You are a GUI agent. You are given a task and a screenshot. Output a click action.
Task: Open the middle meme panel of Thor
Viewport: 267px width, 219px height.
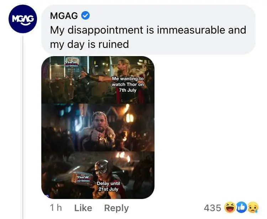click(x=98, y=128)
